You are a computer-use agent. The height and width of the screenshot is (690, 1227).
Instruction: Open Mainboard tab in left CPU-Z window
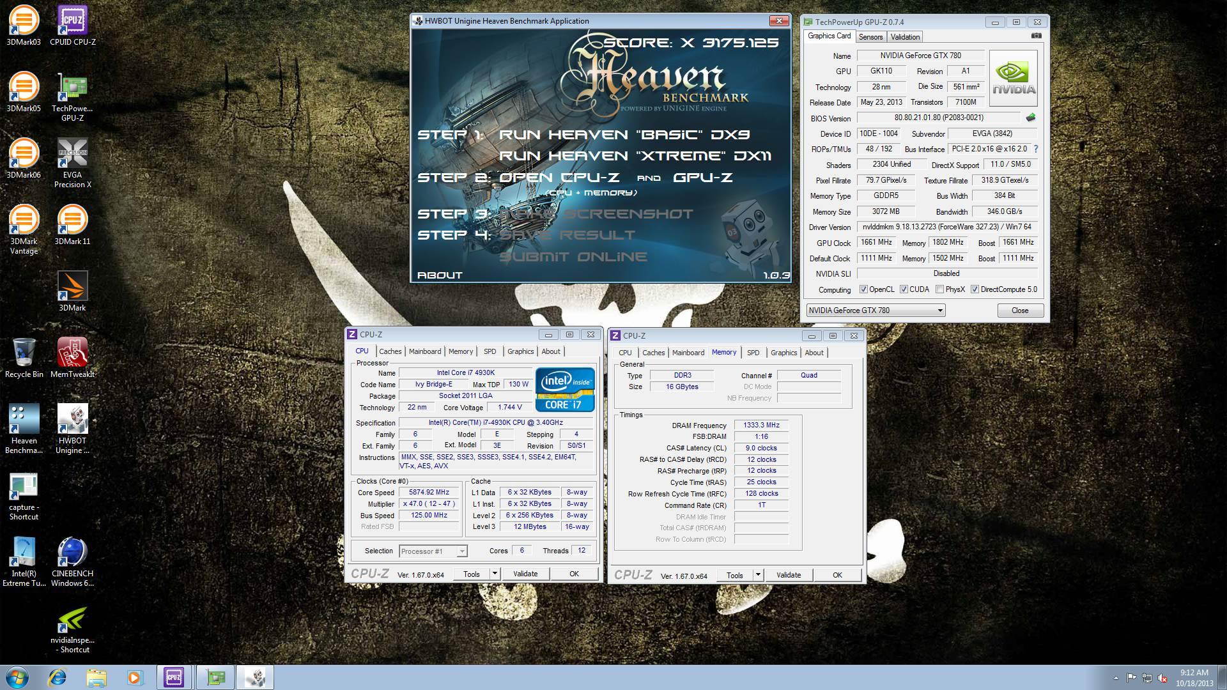click(x=425, y=351)
